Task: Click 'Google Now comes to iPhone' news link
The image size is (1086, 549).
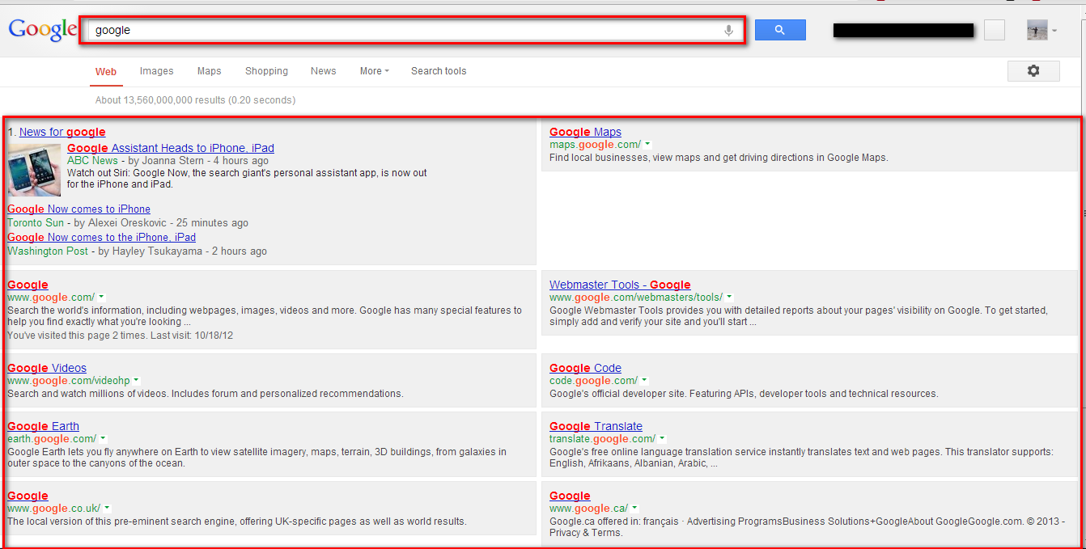Action: click(78, 209)
